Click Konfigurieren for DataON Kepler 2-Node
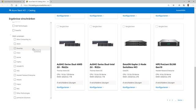The image size is (196, 110). pyautogui.click(x=130, y=87)
